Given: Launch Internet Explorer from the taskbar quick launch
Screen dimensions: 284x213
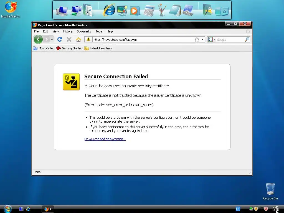Looking at the screenshot, I should pos(28,209).
